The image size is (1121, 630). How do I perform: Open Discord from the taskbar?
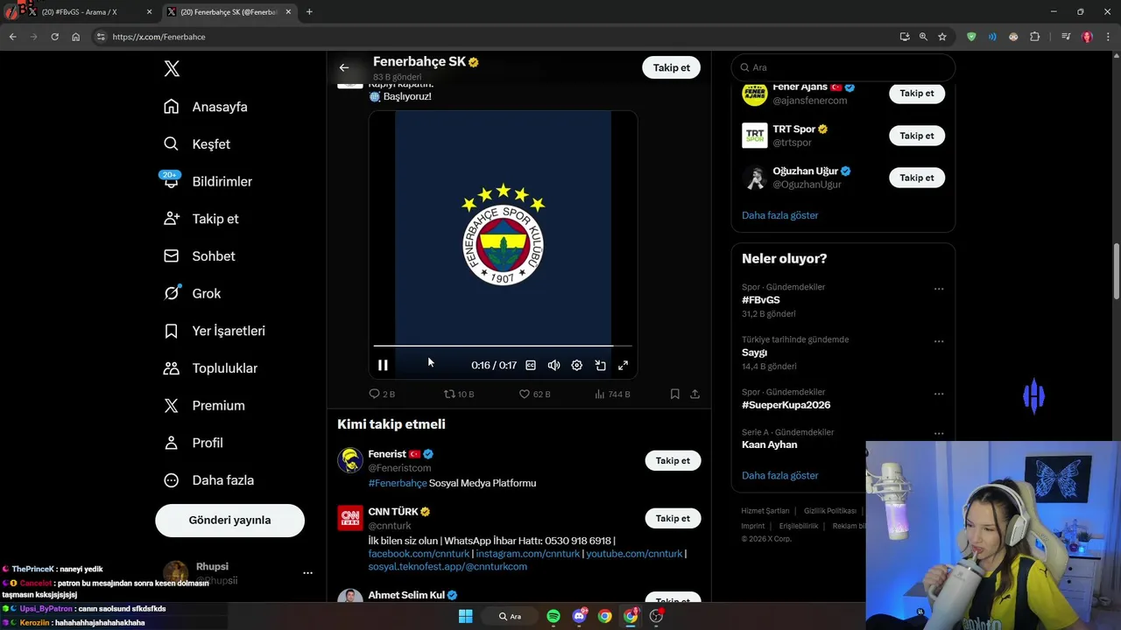pos(579,617)
